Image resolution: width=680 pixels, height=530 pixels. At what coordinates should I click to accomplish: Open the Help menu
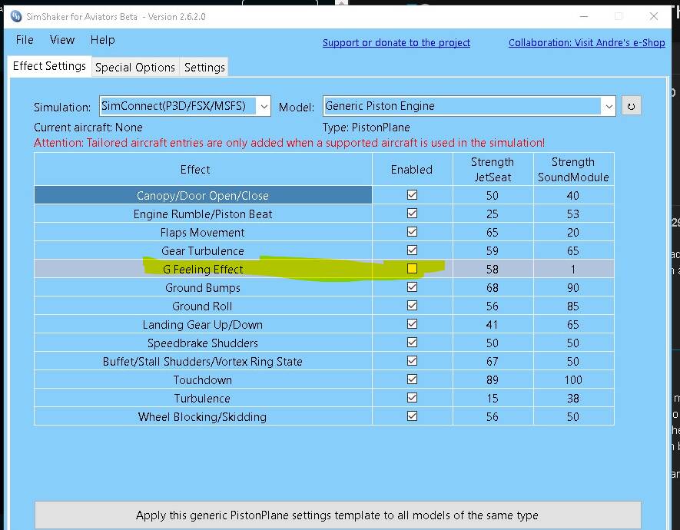click(x=102, y=40)
